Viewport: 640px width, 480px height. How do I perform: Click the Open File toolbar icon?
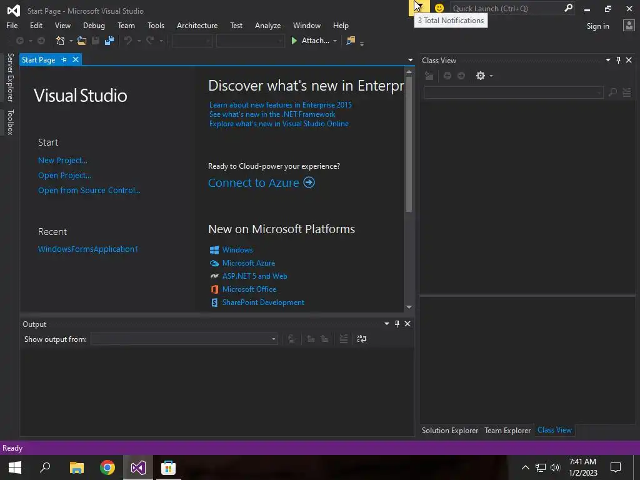click(x=82, y=41)
